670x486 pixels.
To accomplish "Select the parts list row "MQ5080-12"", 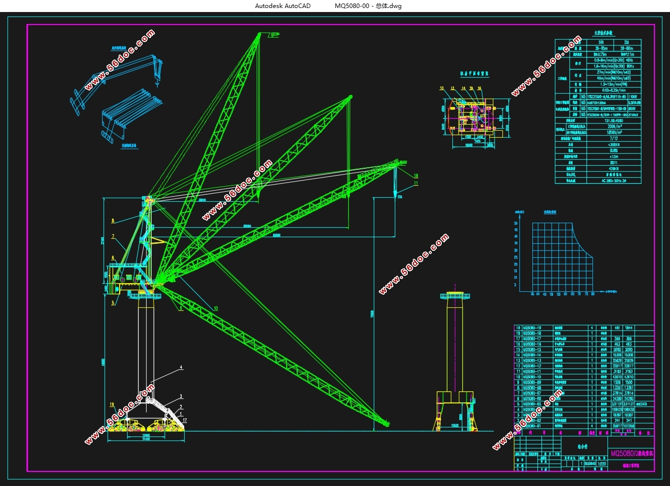I will click(584, 366).
